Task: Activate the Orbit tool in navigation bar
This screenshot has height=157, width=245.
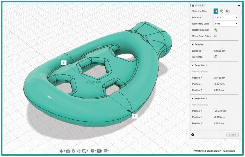Action: (x=61, y=151)
